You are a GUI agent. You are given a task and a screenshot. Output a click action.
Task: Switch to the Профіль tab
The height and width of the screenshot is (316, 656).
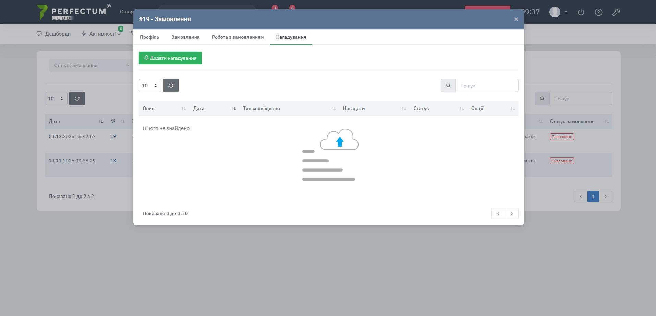[x=149, y=37]
